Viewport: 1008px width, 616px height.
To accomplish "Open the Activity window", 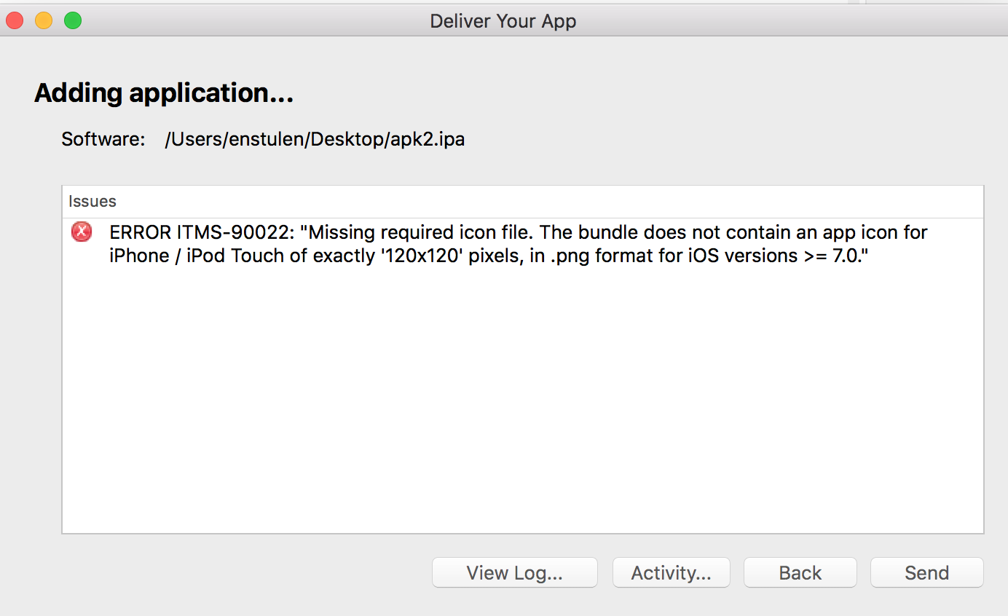I will point(671,572).
